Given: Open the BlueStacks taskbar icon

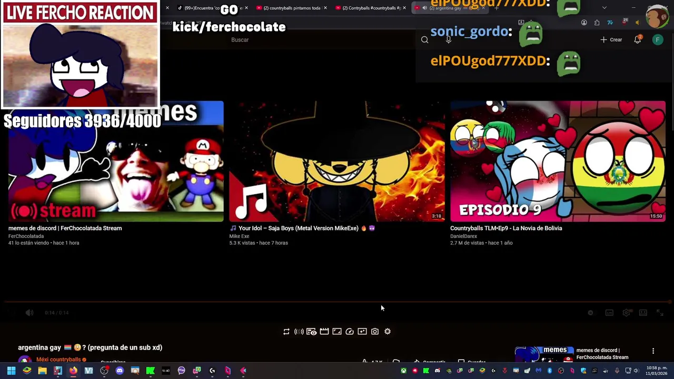Looking at the screenshot, I should 26,371.
